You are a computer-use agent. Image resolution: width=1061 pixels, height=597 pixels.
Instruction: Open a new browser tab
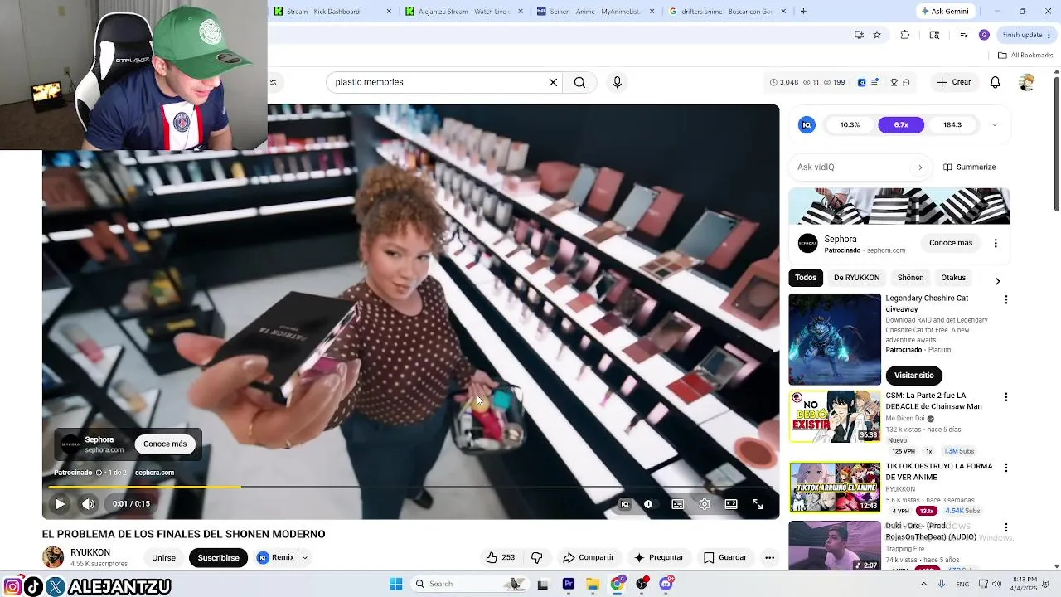pos(803,12)
